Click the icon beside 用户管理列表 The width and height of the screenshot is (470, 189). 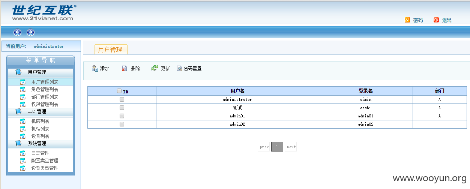23,82
